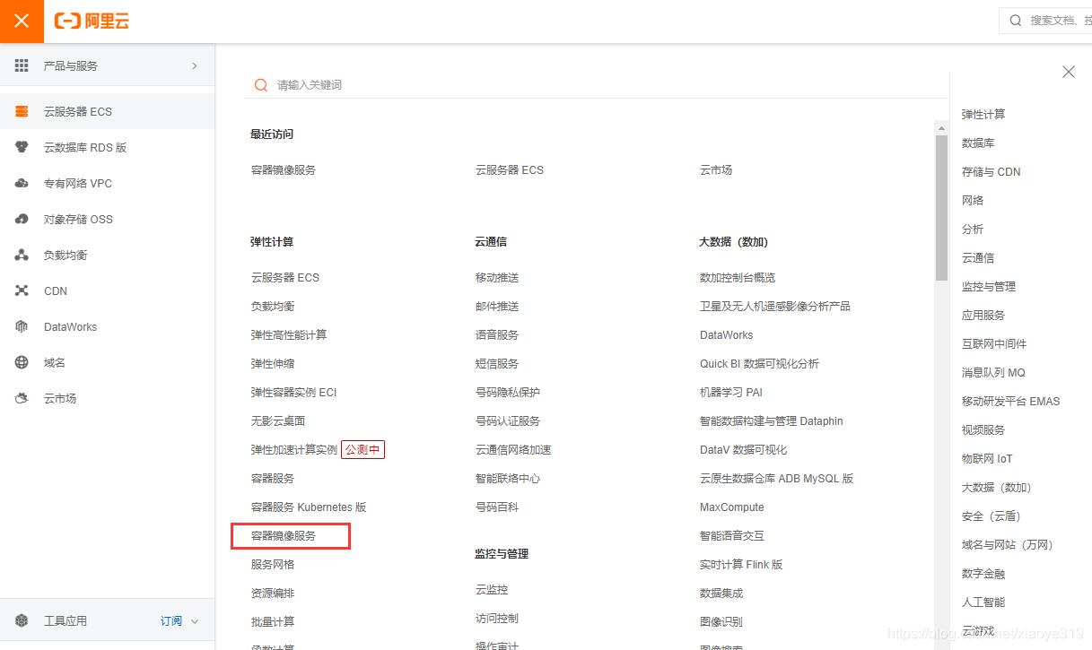Jump to 移动研发平台 EMAS category
The width and height of the screenshot is (1092, 650).
pyautogui.click(x=1011, y=401)
